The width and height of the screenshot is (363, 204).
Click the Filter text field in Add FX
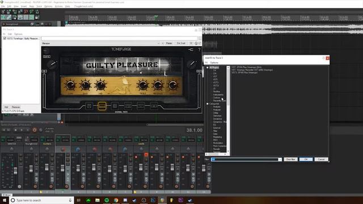244,159
